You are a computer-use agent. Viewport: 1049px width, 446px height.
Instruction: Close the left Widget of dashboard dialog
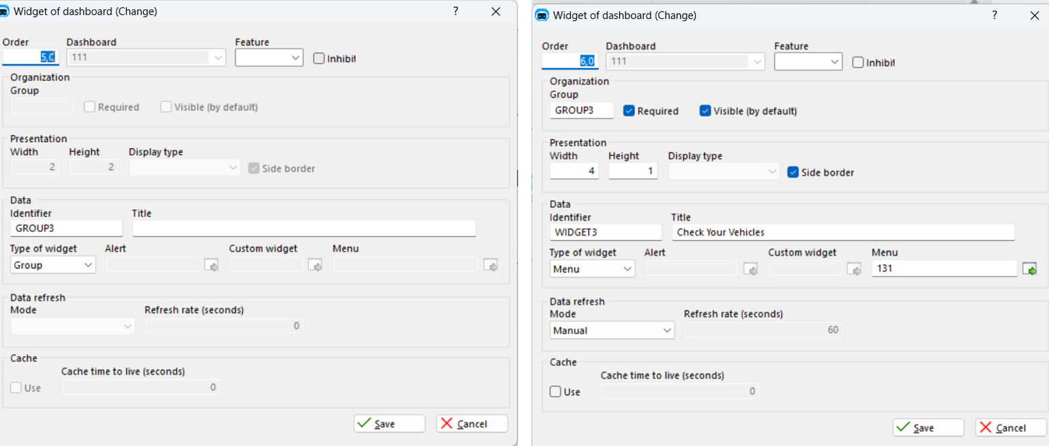496,11
